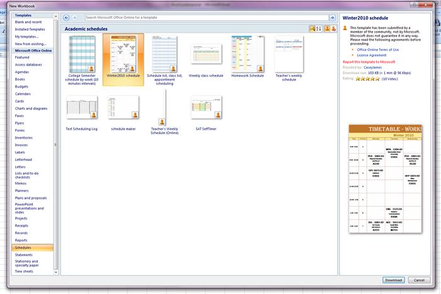
Task: Select Blank and recent templates
Action: tap(29, 21)
